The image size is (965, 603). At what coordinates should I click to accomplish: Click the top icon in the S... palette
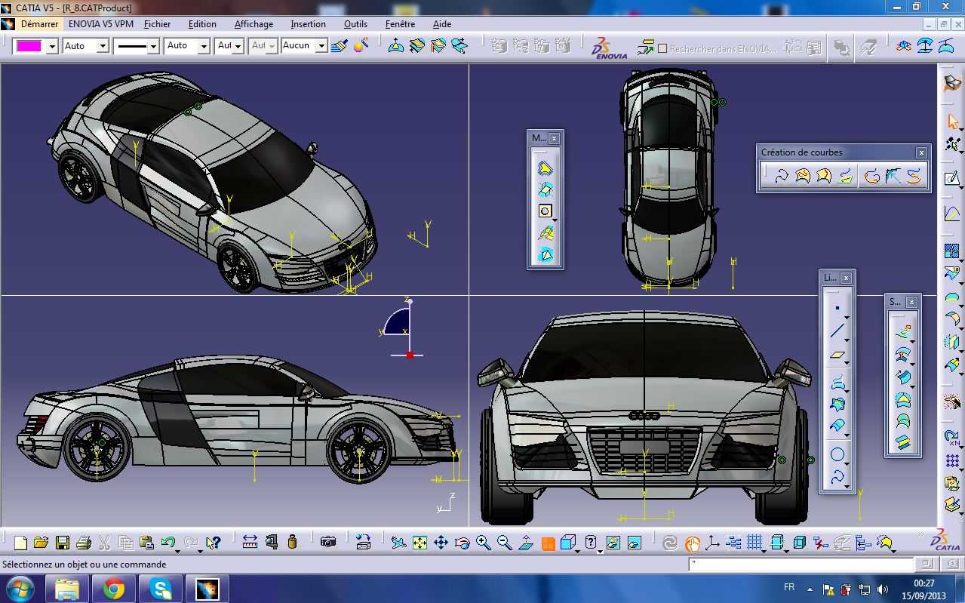[x=902, y=331]
